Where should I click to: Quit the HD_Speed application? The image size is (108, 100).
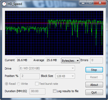pos(94,92)
